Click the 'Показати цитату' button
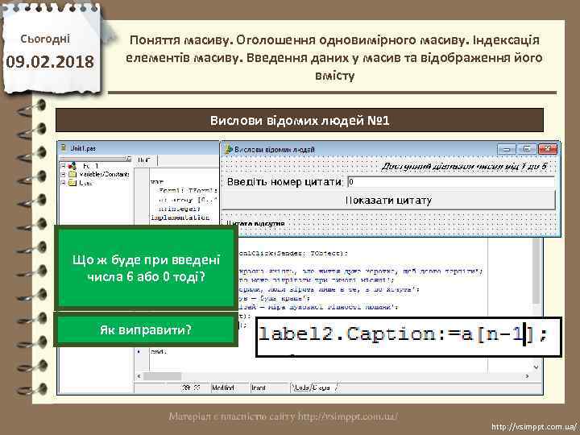This screenshot has height=435, width=580. tap(388, 200)
